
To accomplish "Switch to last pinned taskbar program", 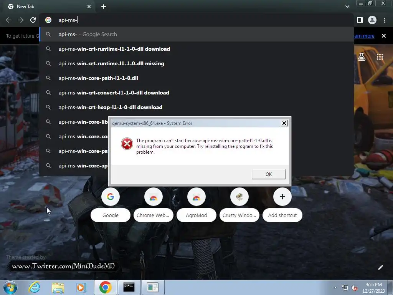I will [153, 287].
